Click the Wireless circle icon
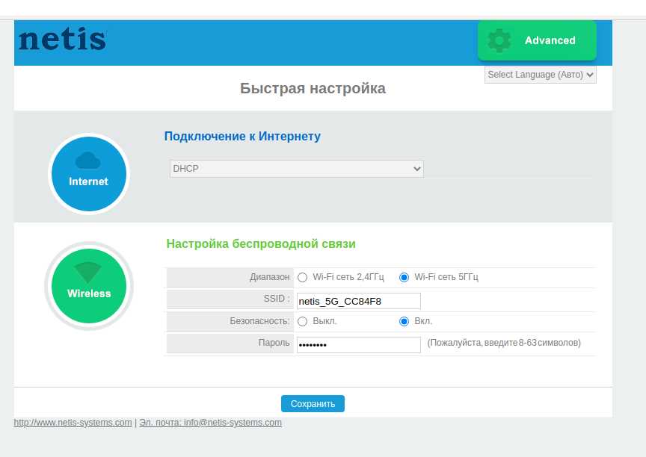Screen dimensions: 646x457 click(x=89, y=286)
